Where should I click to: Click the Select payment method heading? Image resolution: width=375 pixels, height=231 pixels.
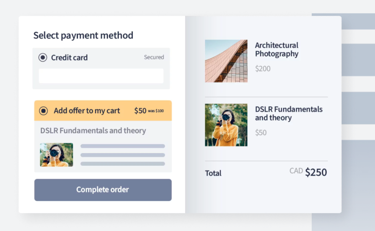pyautogui.click(x=83, y=35)
